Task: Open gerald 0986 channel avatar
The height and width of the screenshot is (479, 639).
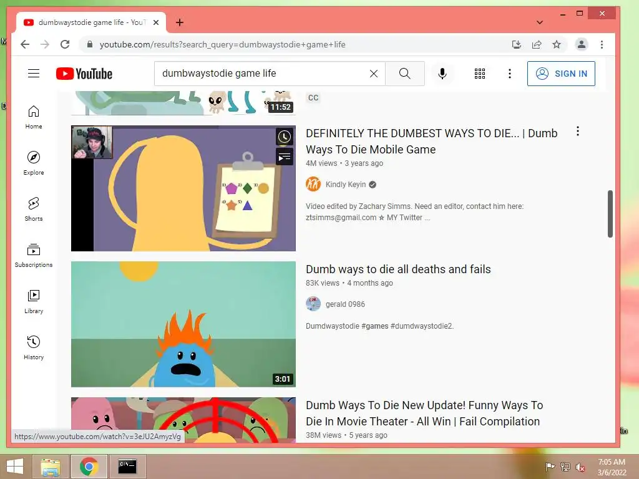Action: (313, 304)
